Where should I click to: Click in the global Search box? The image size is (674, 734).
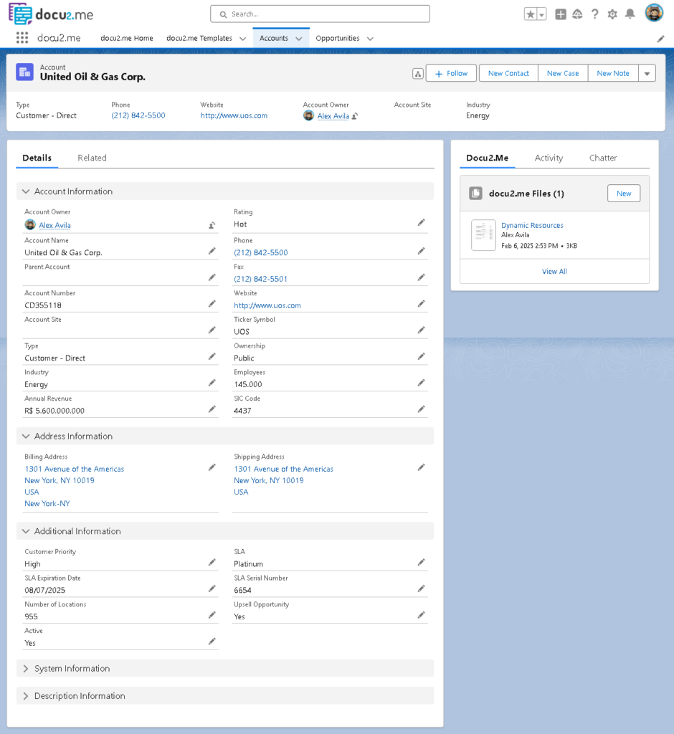[320, 14]
